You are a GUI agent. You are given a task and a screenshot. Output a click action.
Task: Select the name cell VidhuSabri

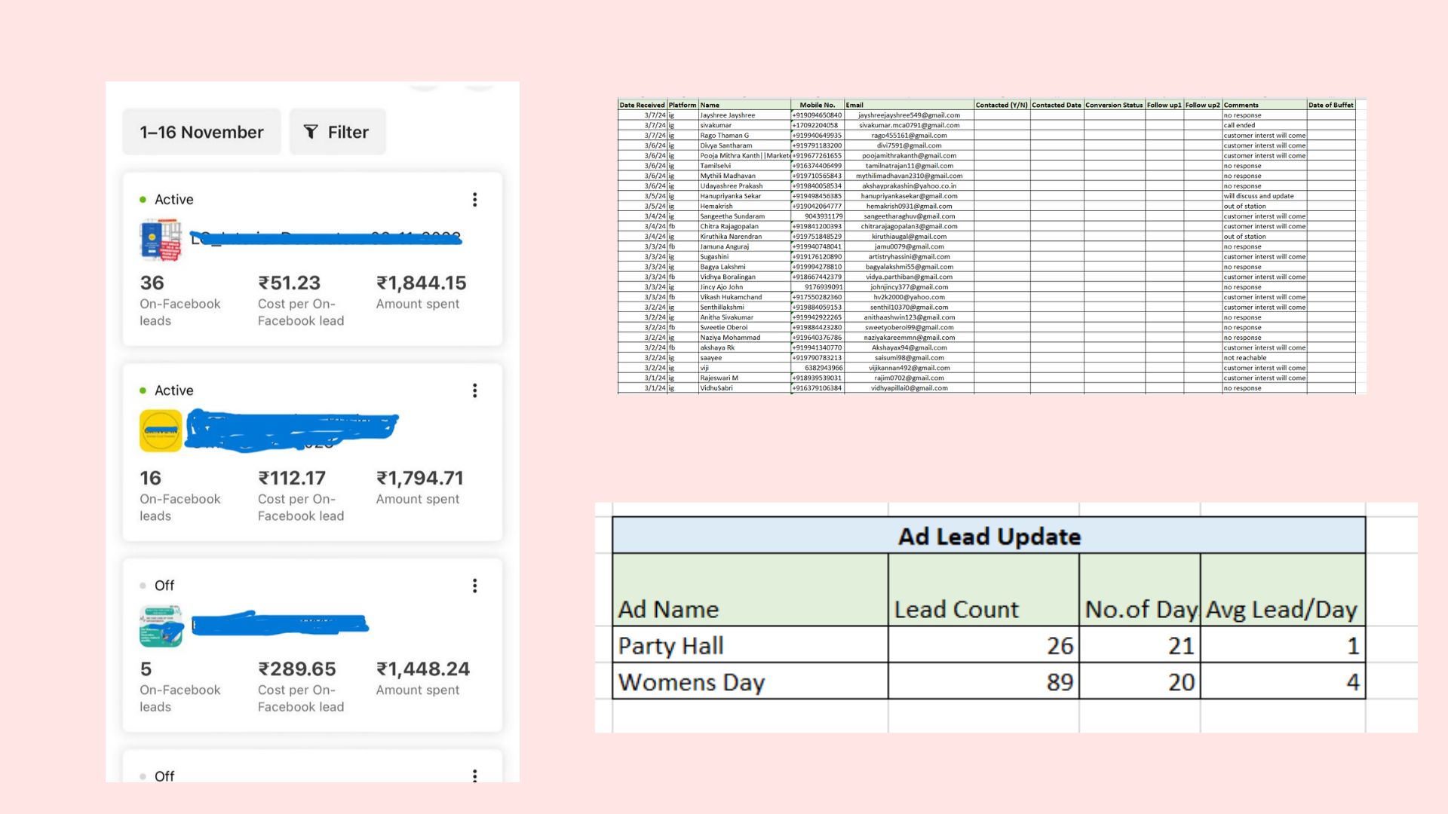[744, 388]
